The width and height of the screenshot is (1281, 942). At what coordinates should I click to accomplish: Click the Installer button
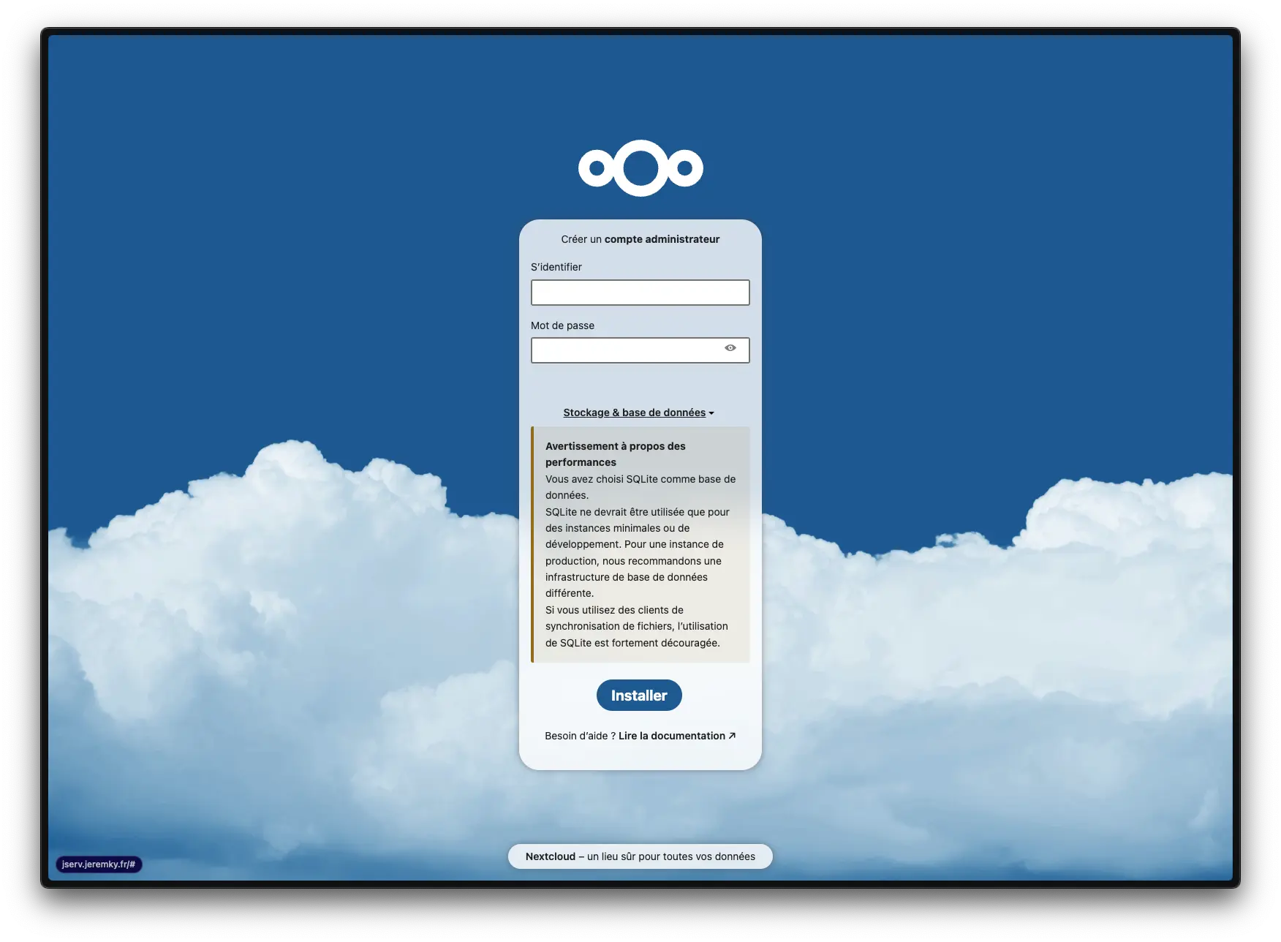tap(639, 696)
